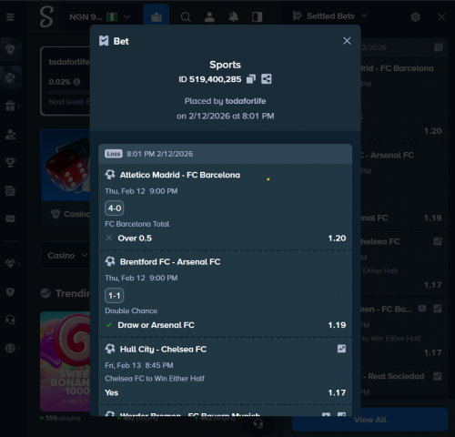This screenshot has width=455, height=437.
Task: Open forum chat bubble icon in sidebar
Action: tap(11, 219)
